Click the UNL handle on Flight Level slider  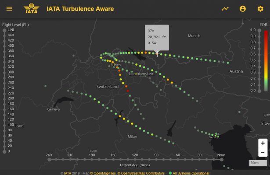(4, 30)
